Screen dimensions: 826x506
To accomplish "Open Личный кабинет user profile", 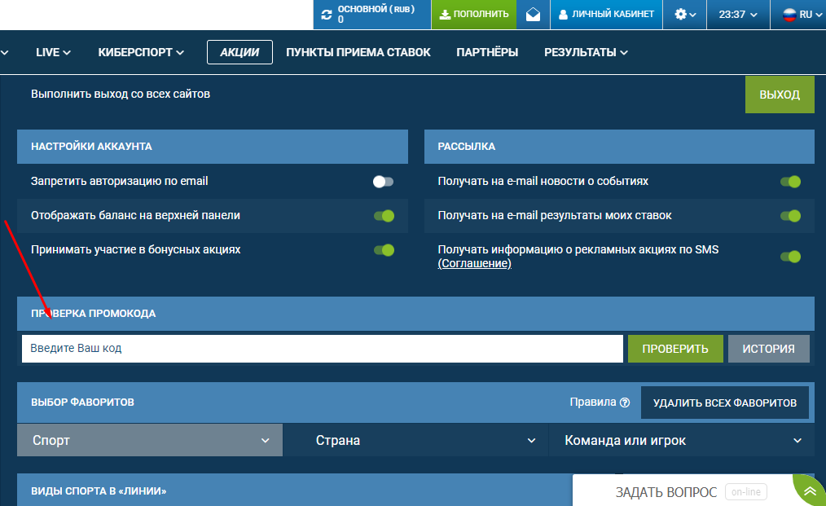I will pos(606,15).
